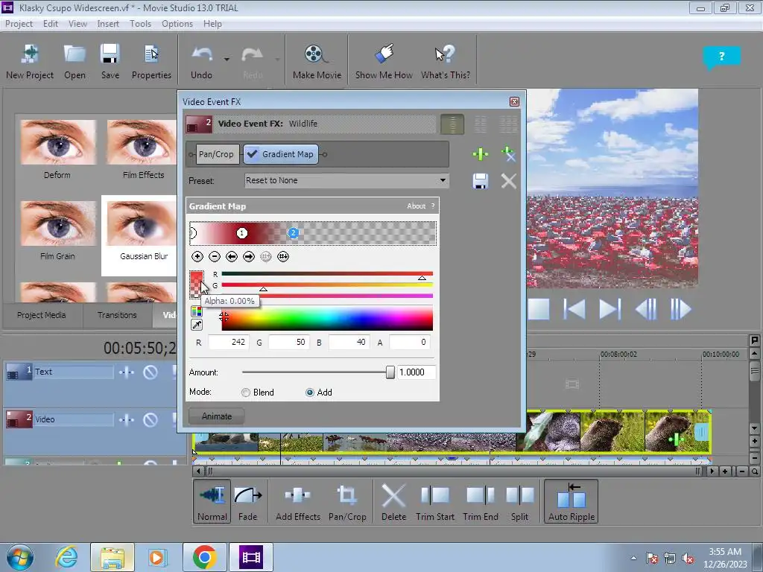Select the next gradient control point
763x572 pixels.
point(249,256)
